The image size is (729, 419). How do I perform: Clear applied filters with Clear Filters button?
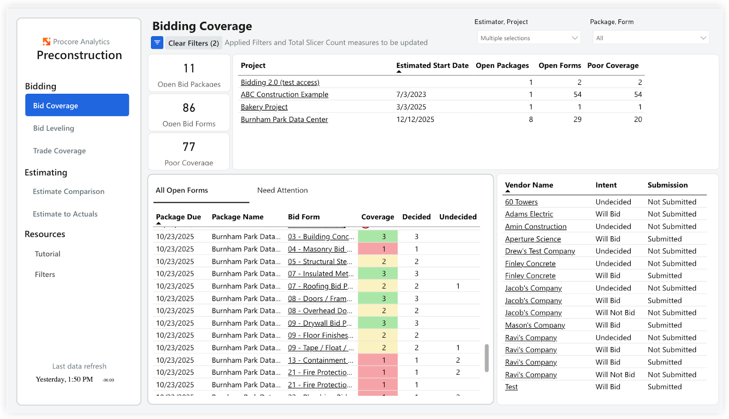(x=193, y=42)
